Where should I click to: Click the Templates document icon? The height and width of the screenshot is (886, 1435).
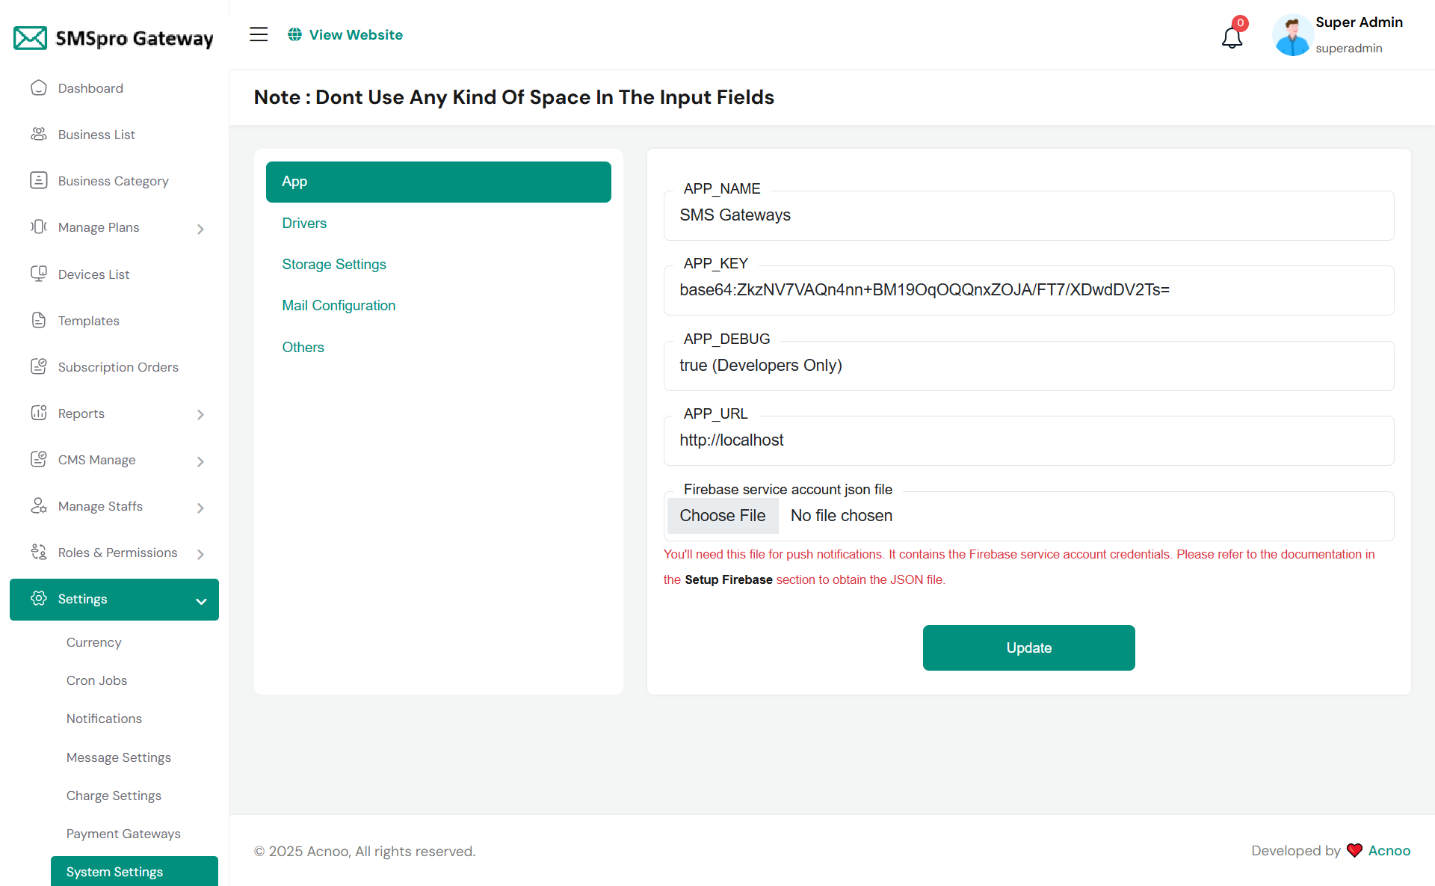click(39, 321)
